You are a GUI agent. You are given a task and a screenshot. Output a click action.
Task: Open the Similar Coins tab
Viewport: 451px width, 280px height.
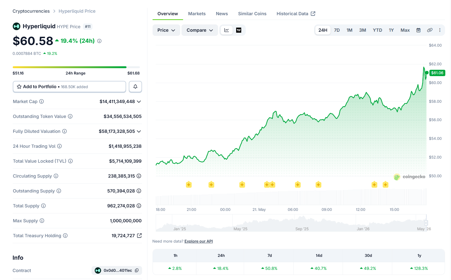tap(252, 14)
